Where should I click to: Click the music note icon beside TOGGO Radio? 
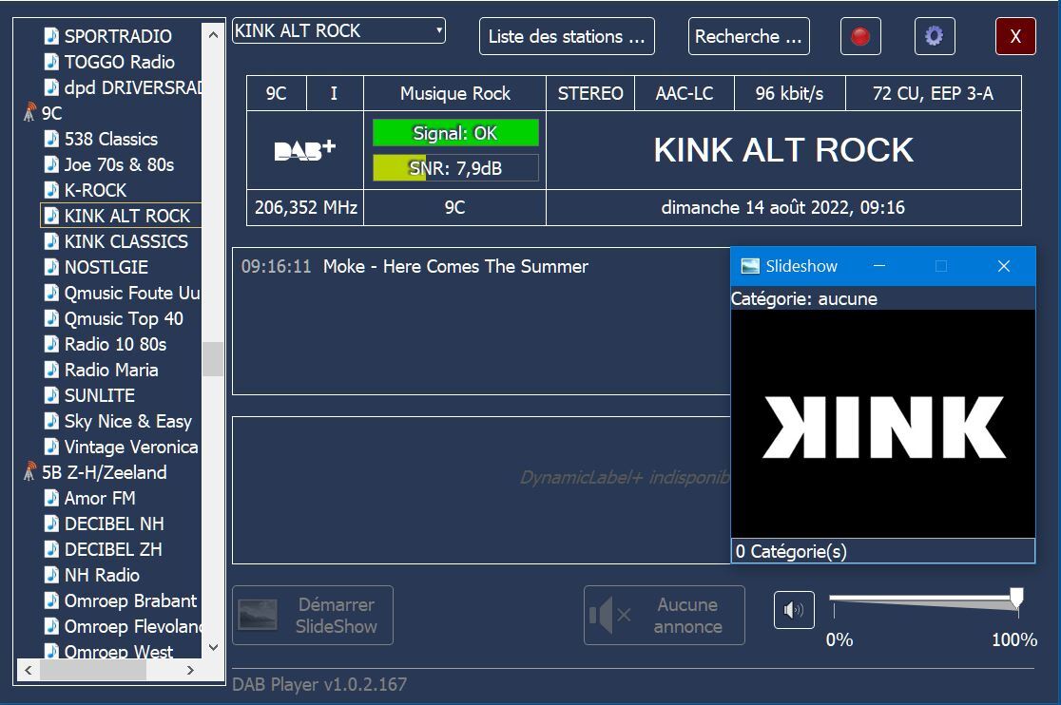(x=51, y=62)
